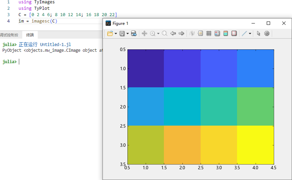Click 'using TyImages' on line 1
The width and height of the screenshot is (292, 180).
coord(37,2)
